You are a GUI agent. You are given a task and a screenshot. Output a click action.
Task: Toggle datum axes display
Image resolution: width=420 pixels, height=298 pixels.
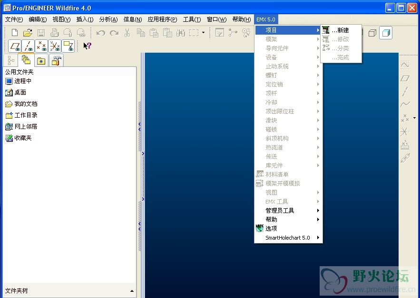28,46
